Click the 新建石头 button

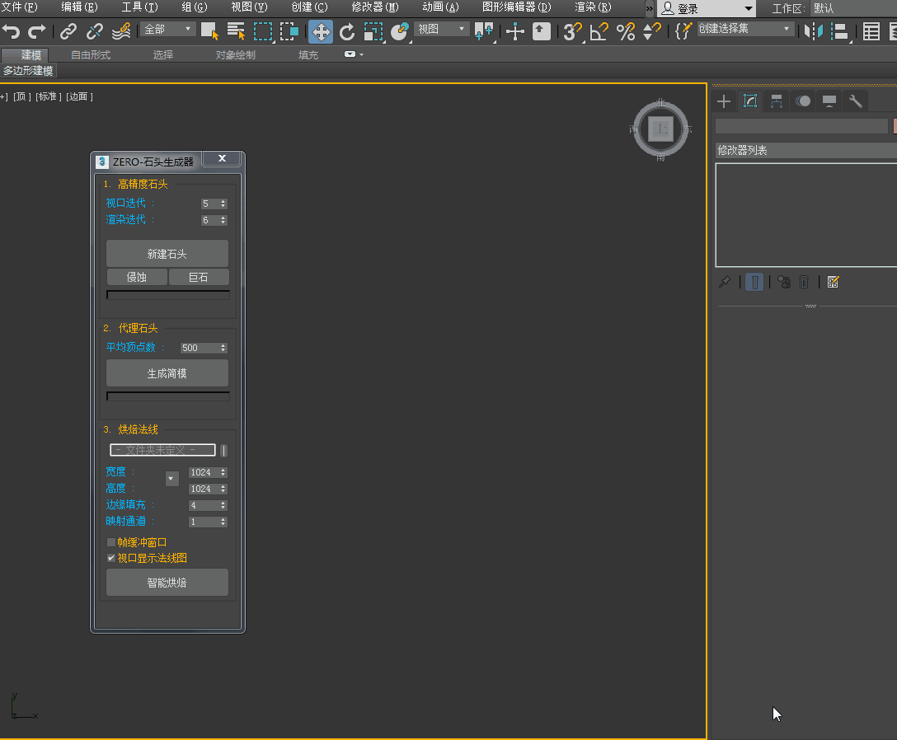[167, 254]
